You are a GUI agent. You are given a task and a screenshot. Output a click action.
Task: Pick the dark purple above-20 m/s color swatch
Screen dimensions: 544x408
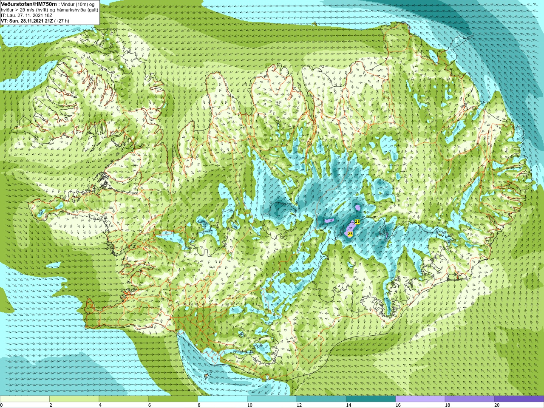click(x=519, y=399)
